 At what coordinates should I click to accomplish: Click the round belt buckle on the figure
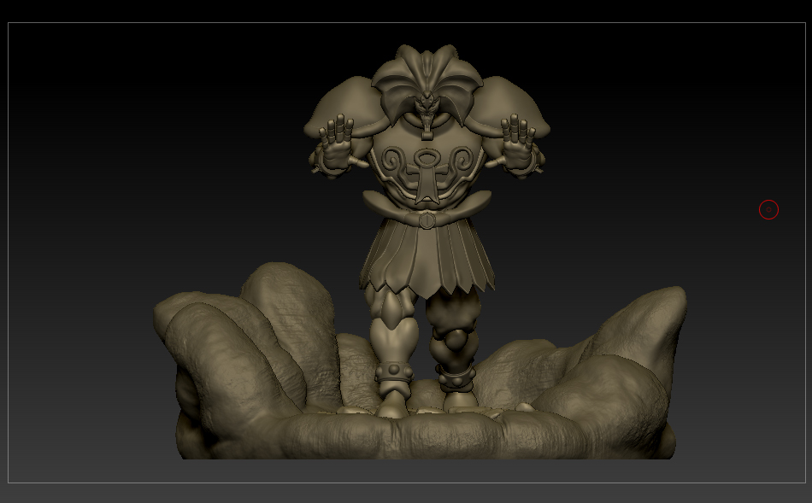pos(427,220)
